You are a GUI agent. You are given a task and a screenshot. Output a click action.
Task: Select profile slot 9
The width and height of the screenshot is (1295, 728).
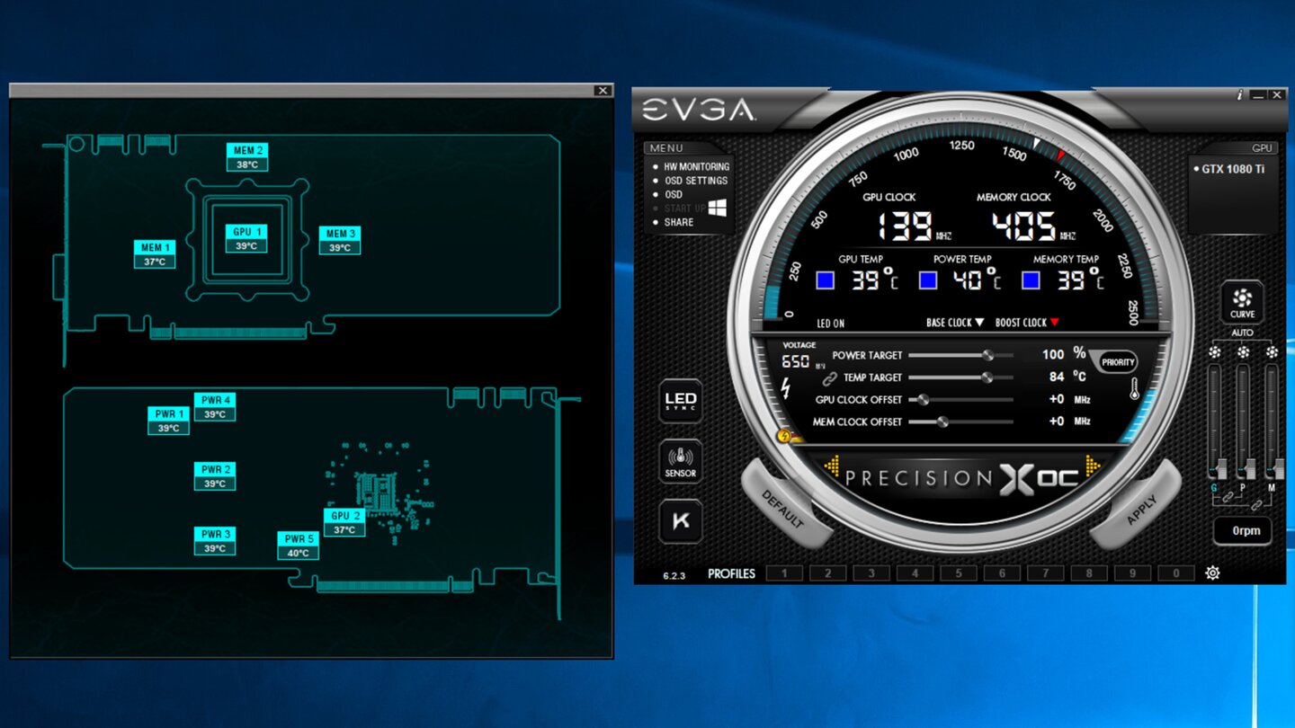(1132, 573)
